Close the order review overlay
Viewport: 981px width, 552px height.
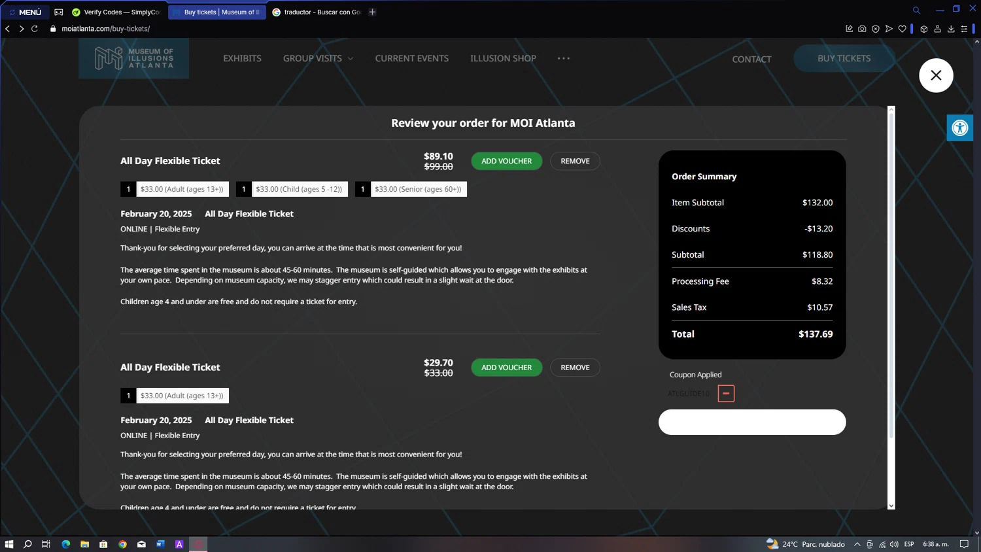click(936, 75)
